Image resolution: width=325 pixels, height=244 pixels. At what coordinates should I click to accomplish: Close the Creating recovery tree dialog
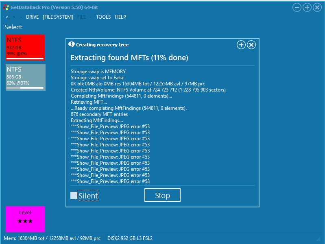[251, 45]
